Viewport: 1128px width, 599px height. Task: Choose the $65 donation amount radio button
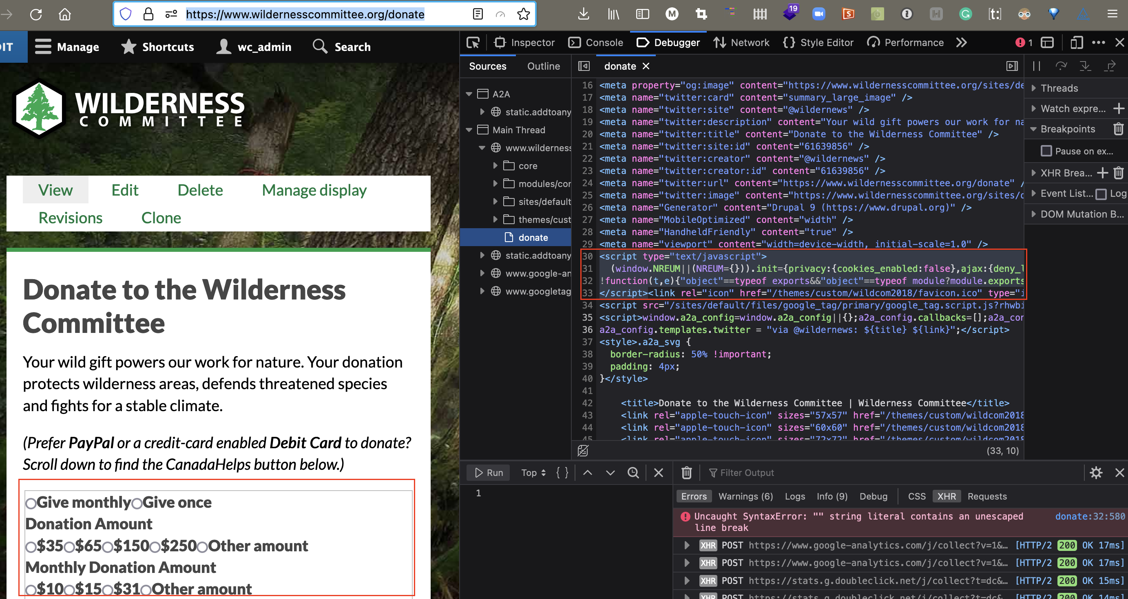coord(69,546)
